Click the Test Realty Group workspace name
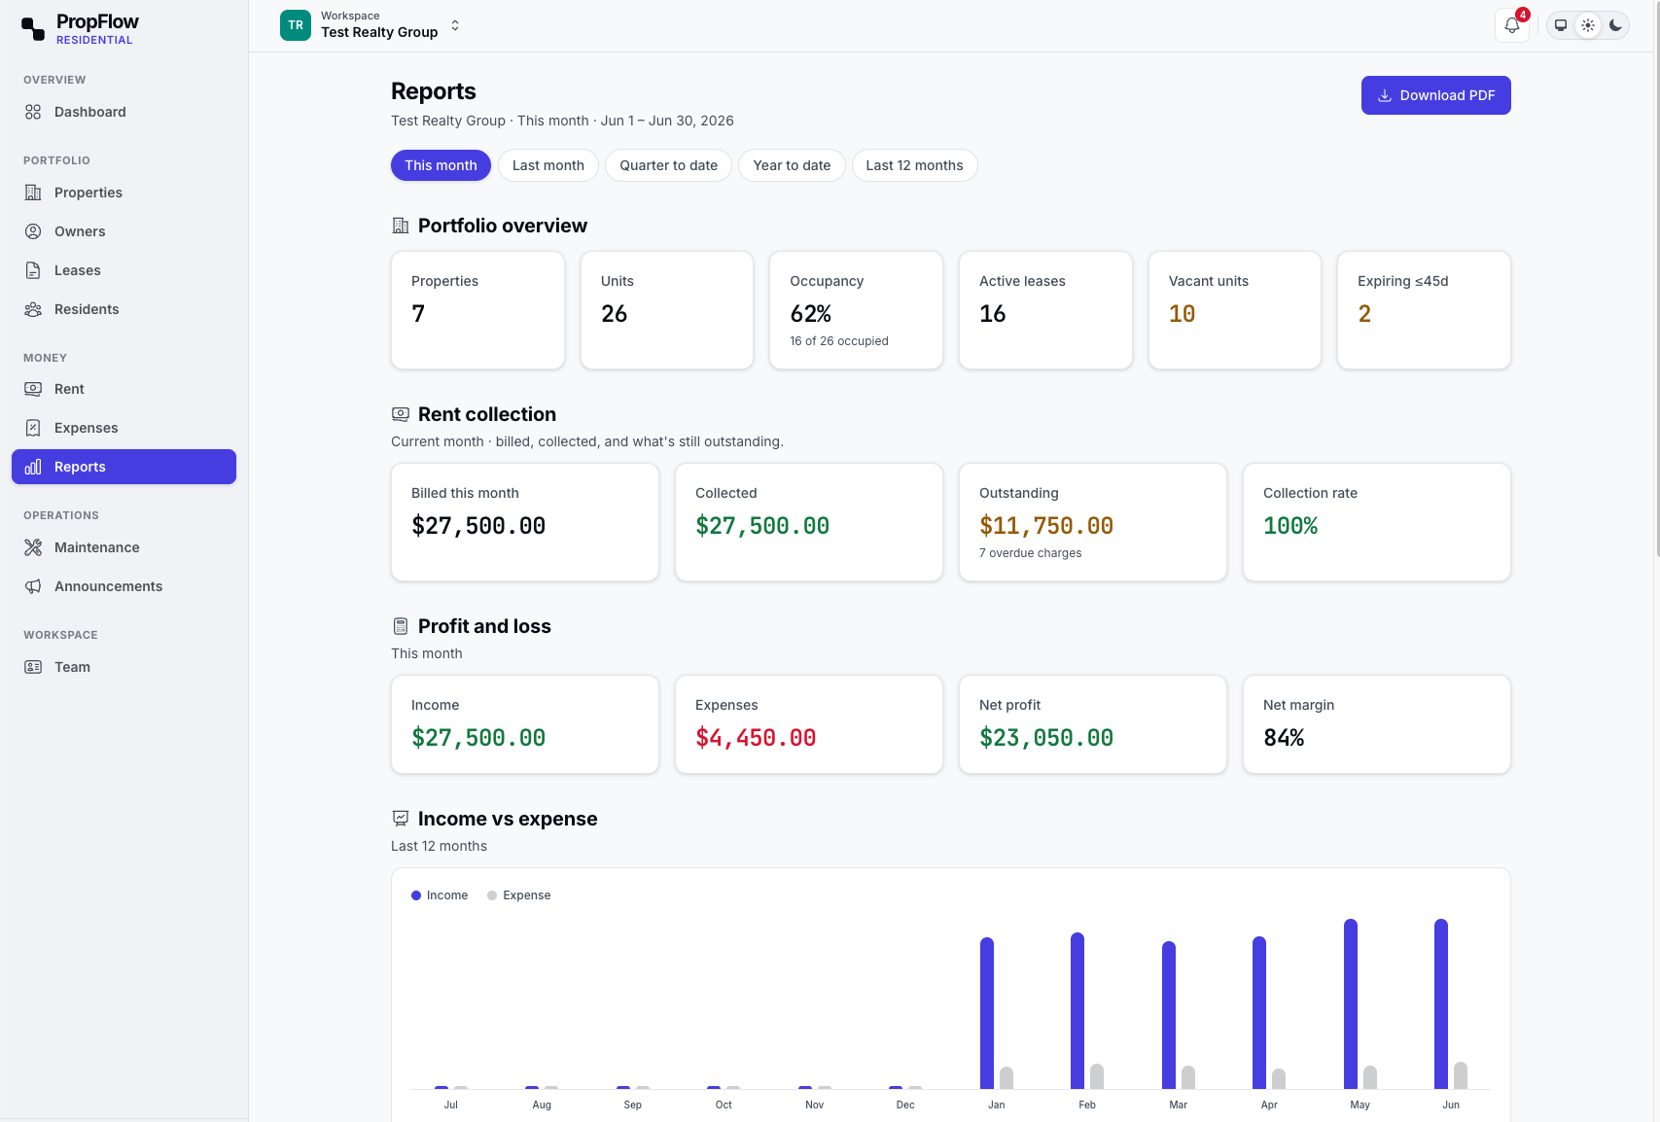This screenshot has height=1122, width=1660. 379,32
